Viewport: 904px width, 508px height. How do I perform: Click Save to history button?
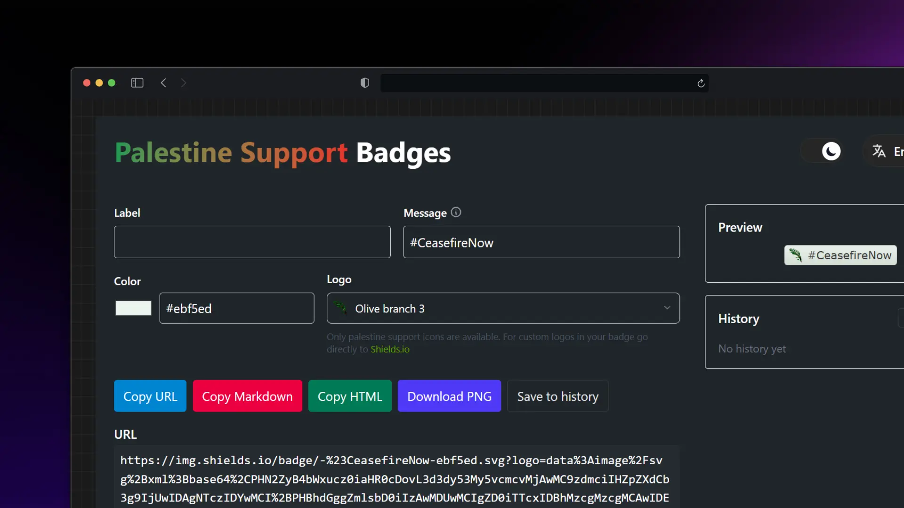557,396
